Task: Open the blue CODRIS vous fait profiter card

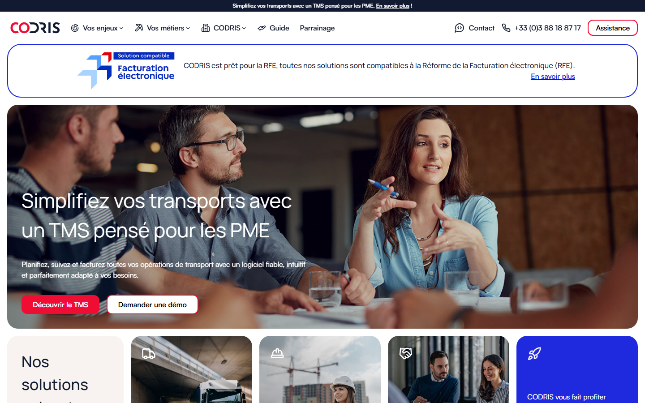Action: tap(577, 369)
